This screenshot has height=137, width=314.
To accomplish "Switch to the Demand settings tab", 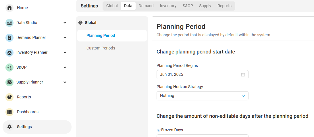I will tap(146, 6).
